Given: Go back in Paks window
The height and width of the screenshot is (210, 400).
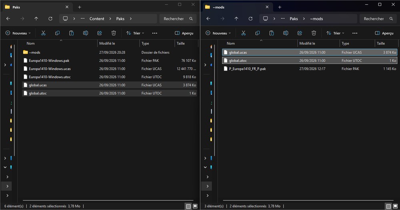Looking at the screenshot, I should tap(8, 19).
